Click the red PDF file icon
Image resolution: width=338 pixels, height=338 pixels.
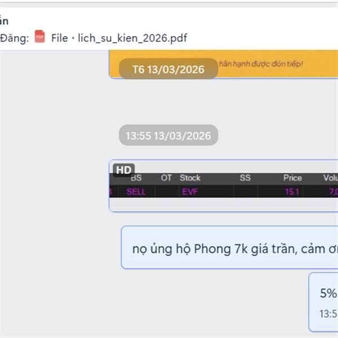tap(40, 37)
